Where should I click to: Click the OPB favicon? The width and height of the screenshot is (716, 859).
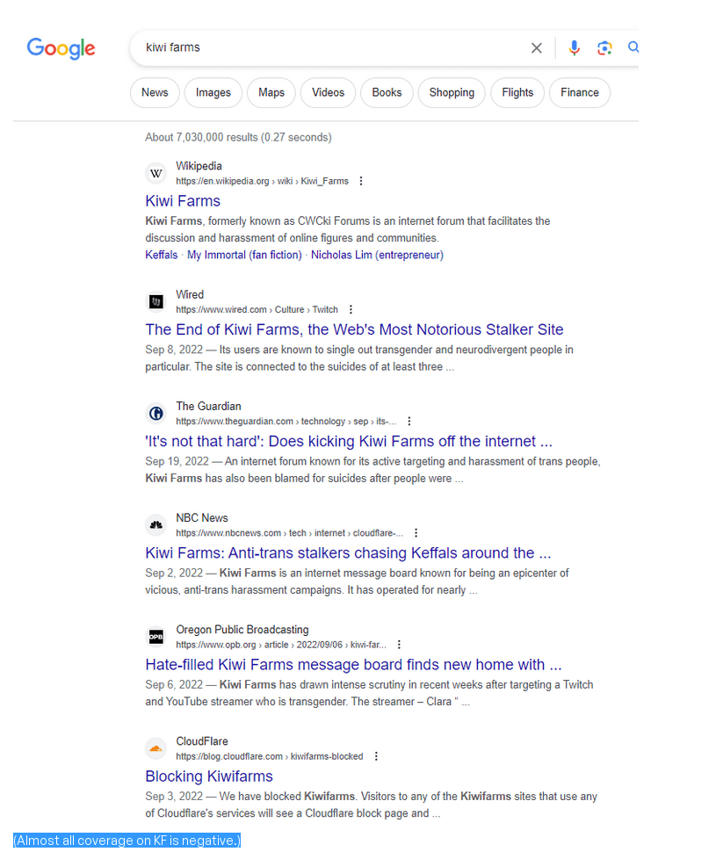156,637
